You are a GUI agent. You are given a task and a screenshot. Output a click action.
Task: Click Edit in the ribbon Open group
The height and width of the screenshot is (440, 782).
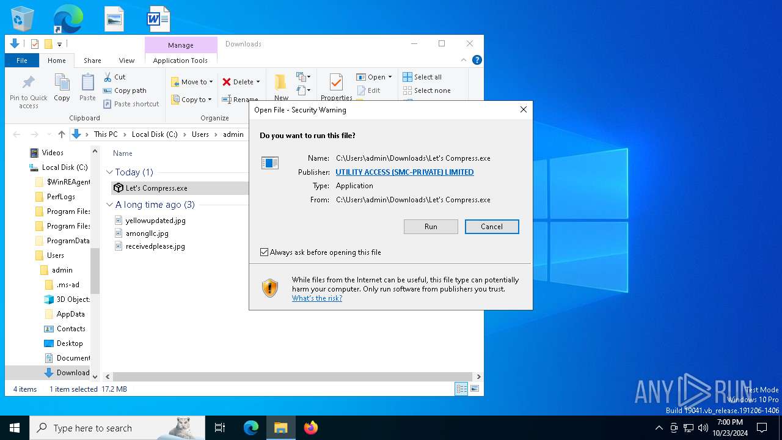pos(369,90)
